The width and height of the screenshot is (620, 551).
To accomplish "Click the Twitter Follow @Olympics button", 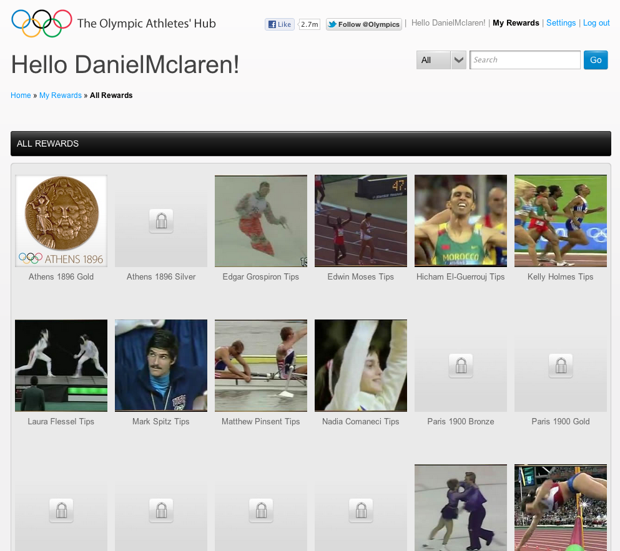I will pyautogui.click(x=363, y=24).
